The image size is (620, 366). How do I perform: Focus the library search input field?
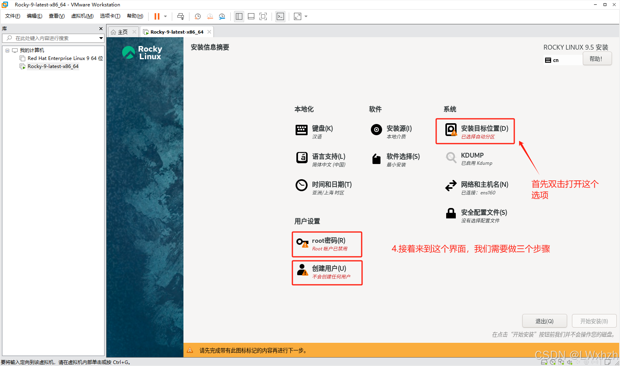click(x=53, y=38)
